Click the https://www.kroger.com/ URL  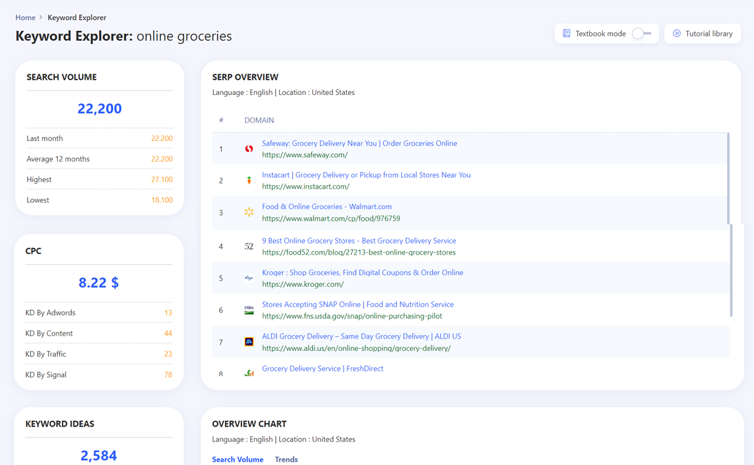click(x=303, y=284)
